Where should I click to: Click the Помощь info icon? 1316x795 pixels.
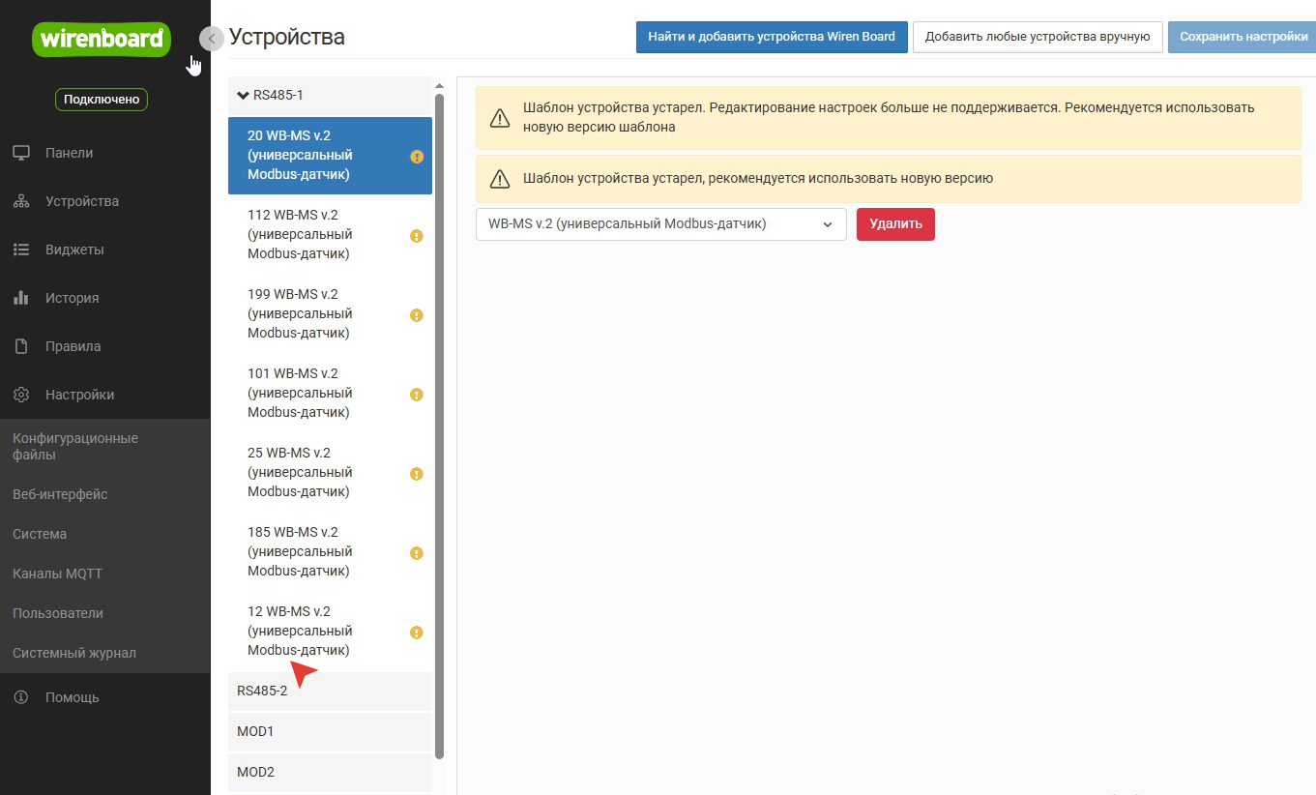21,697
